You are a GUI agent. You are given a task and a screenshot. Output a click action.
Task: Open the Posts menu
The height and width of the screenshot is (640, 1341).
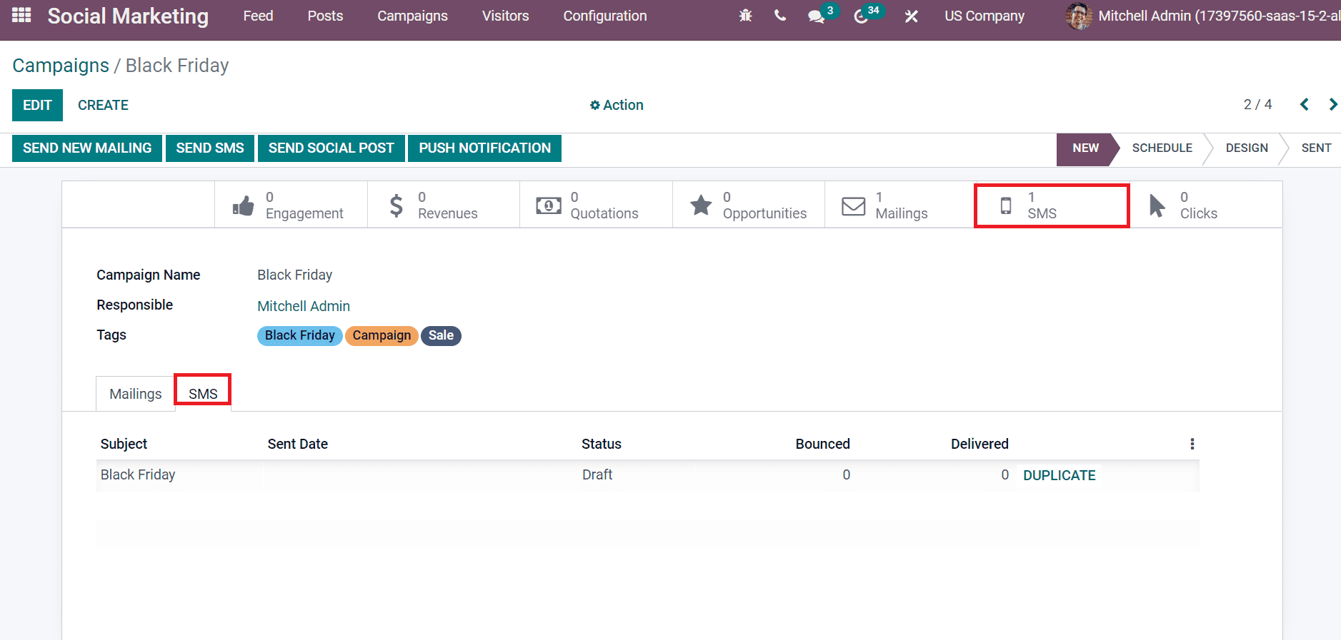[325, 16]
